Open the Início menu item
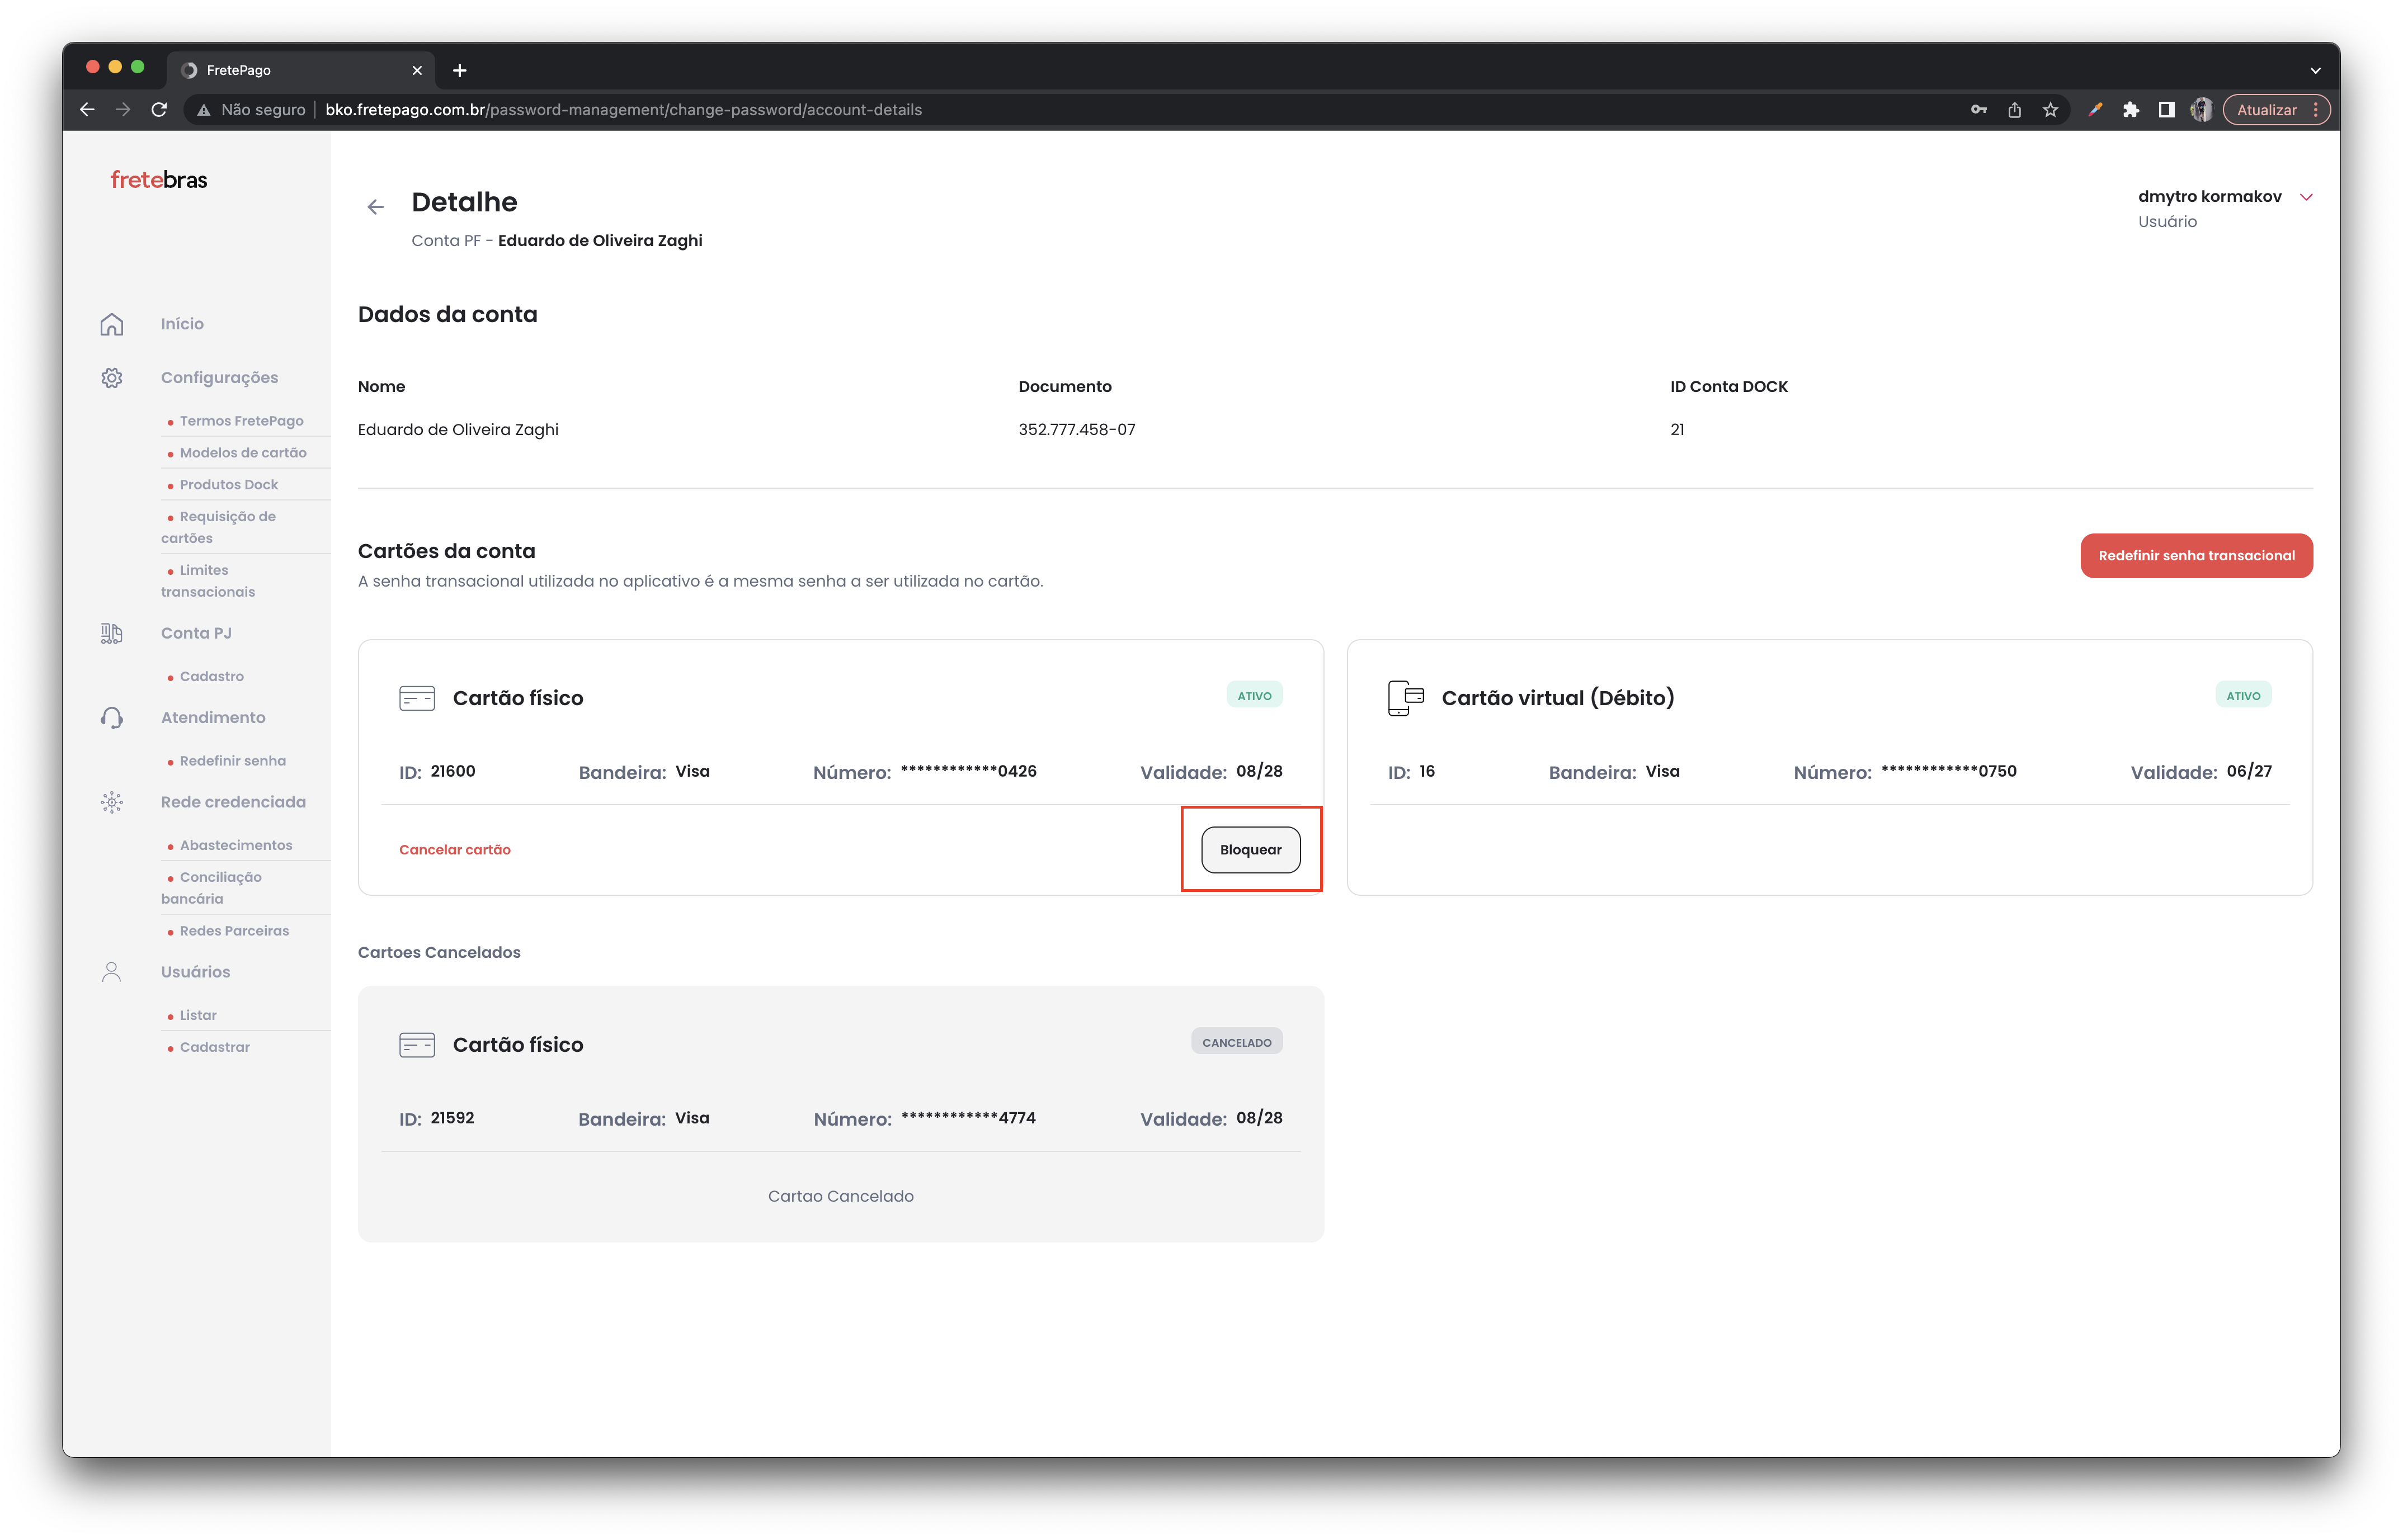 [x=182, y=324]
